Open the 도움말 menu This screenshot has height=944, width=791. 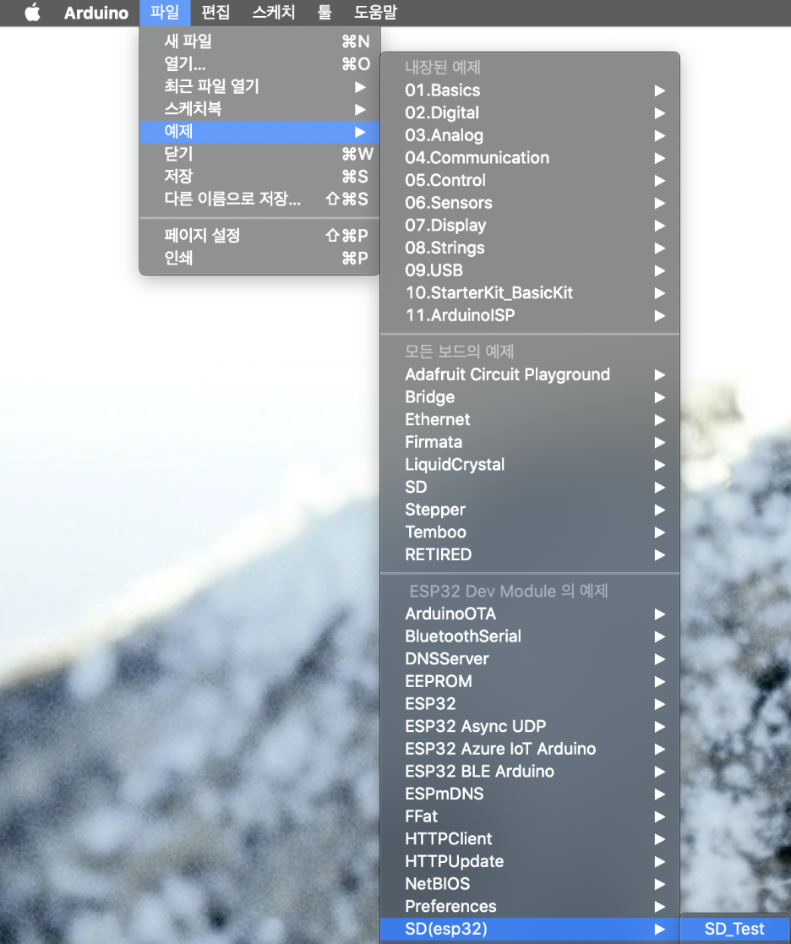[x=375, y=13]
